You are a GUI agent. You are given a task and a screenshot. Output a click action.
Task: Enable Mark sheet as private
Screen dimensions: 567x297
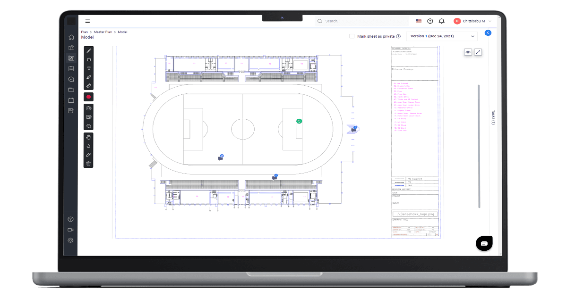click(x=352, y=36)
